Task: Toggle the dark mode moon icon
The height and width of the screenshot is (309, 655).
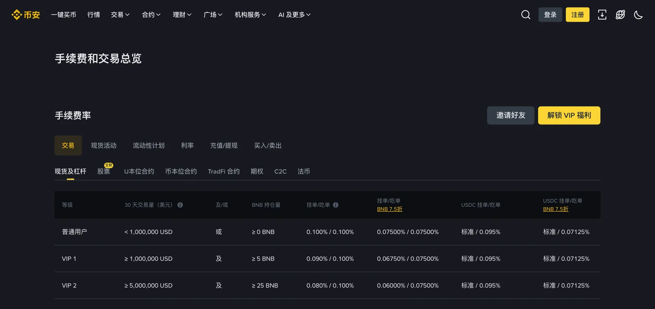Action: coord(638,15)
